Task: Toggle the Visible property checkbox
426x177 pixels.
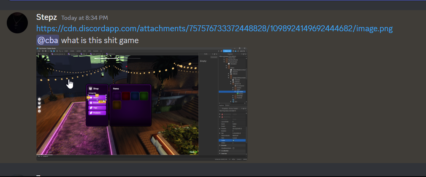Action: tap(233, 140)
